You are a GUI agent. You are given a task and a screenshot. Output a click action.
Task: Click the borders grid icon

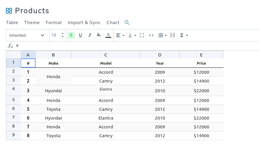(x=161, y=35)
